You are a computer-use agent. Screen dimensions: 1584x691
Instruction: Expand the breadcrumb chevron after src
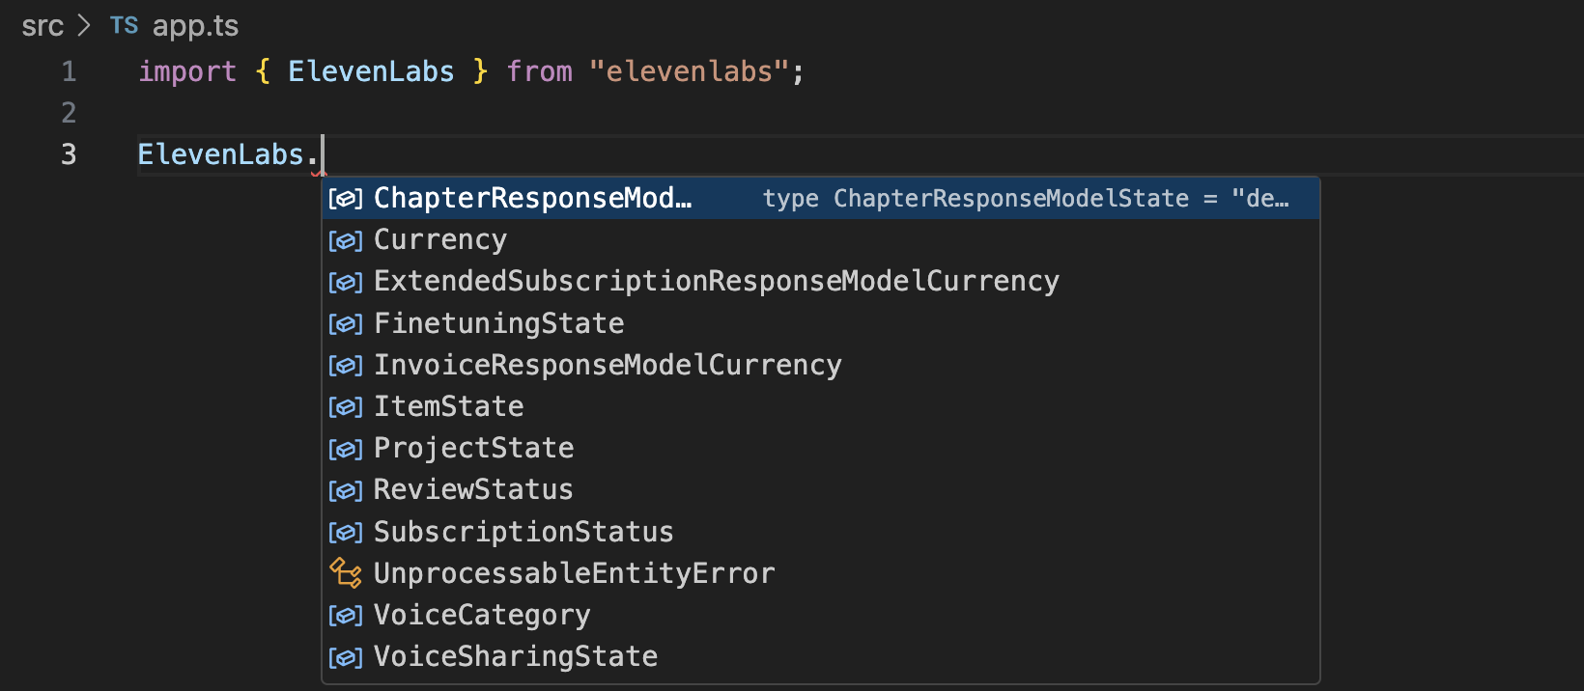(x=85, y=26)
